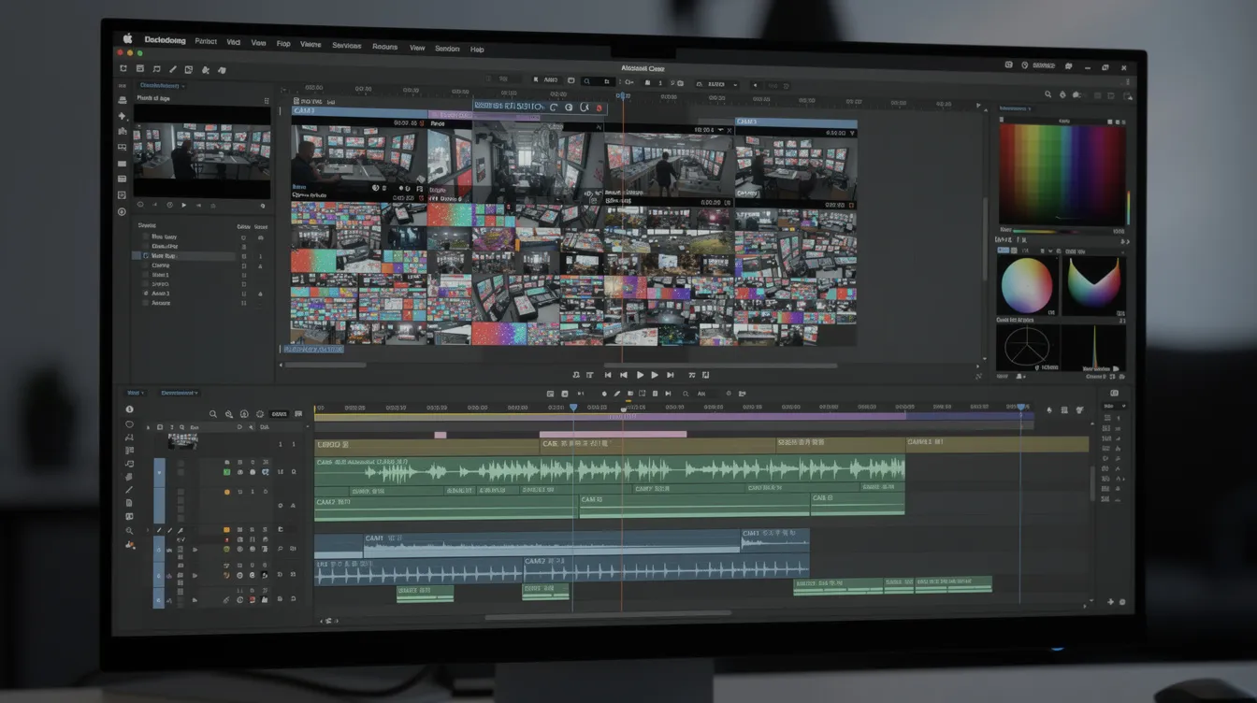The height and width of the screenshot is (703, 1257).
Task: Open the Services menu in menu bar
Action: 346,46
